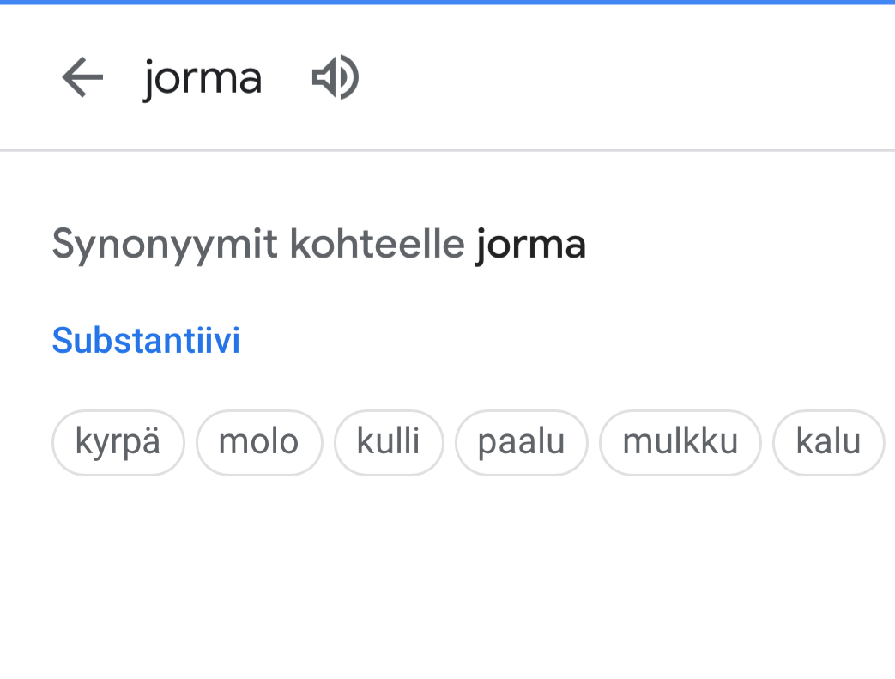Select the 'kyrpä' synonym chip
895x679 pixels.
pyautogui.click(x=118, y=442)
